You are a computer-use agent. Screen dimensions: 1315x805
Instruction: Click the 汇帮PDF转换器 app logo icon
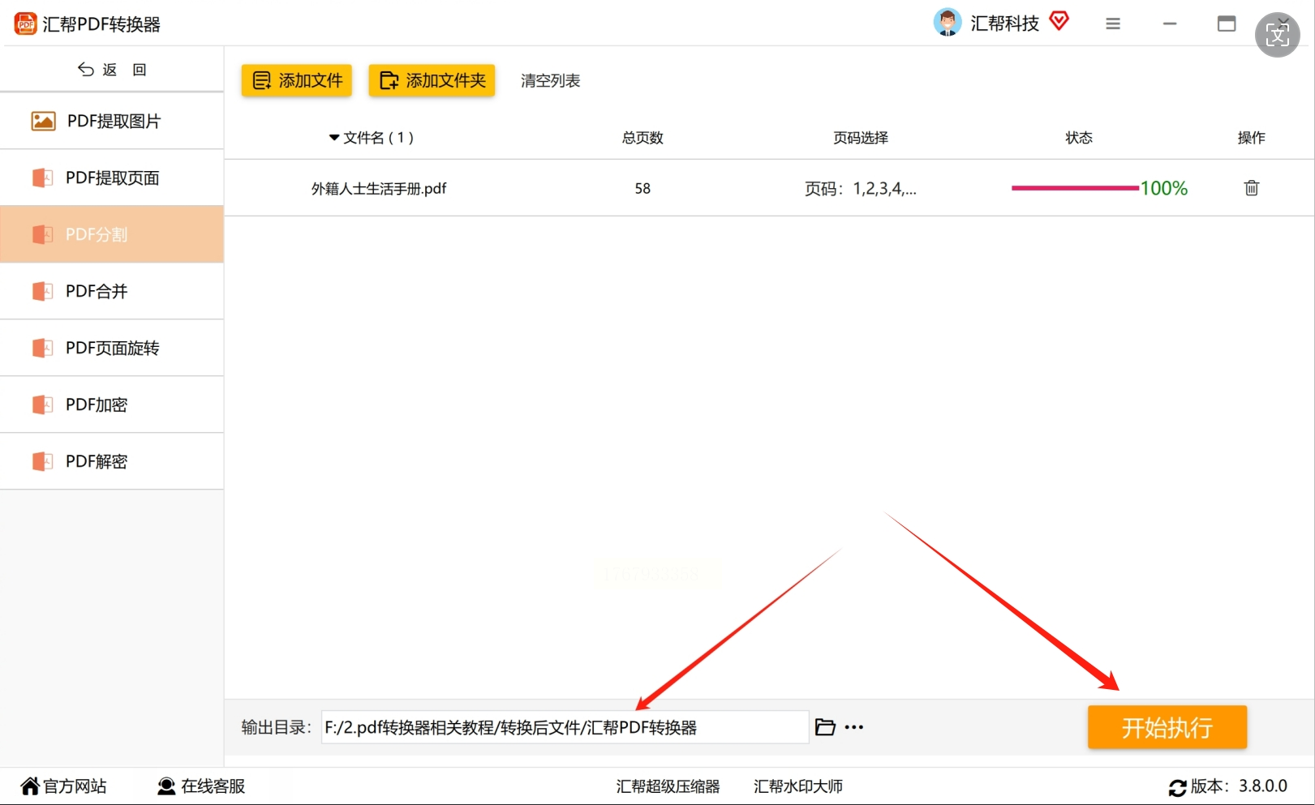pyautogui.click(x=26, y=24)
